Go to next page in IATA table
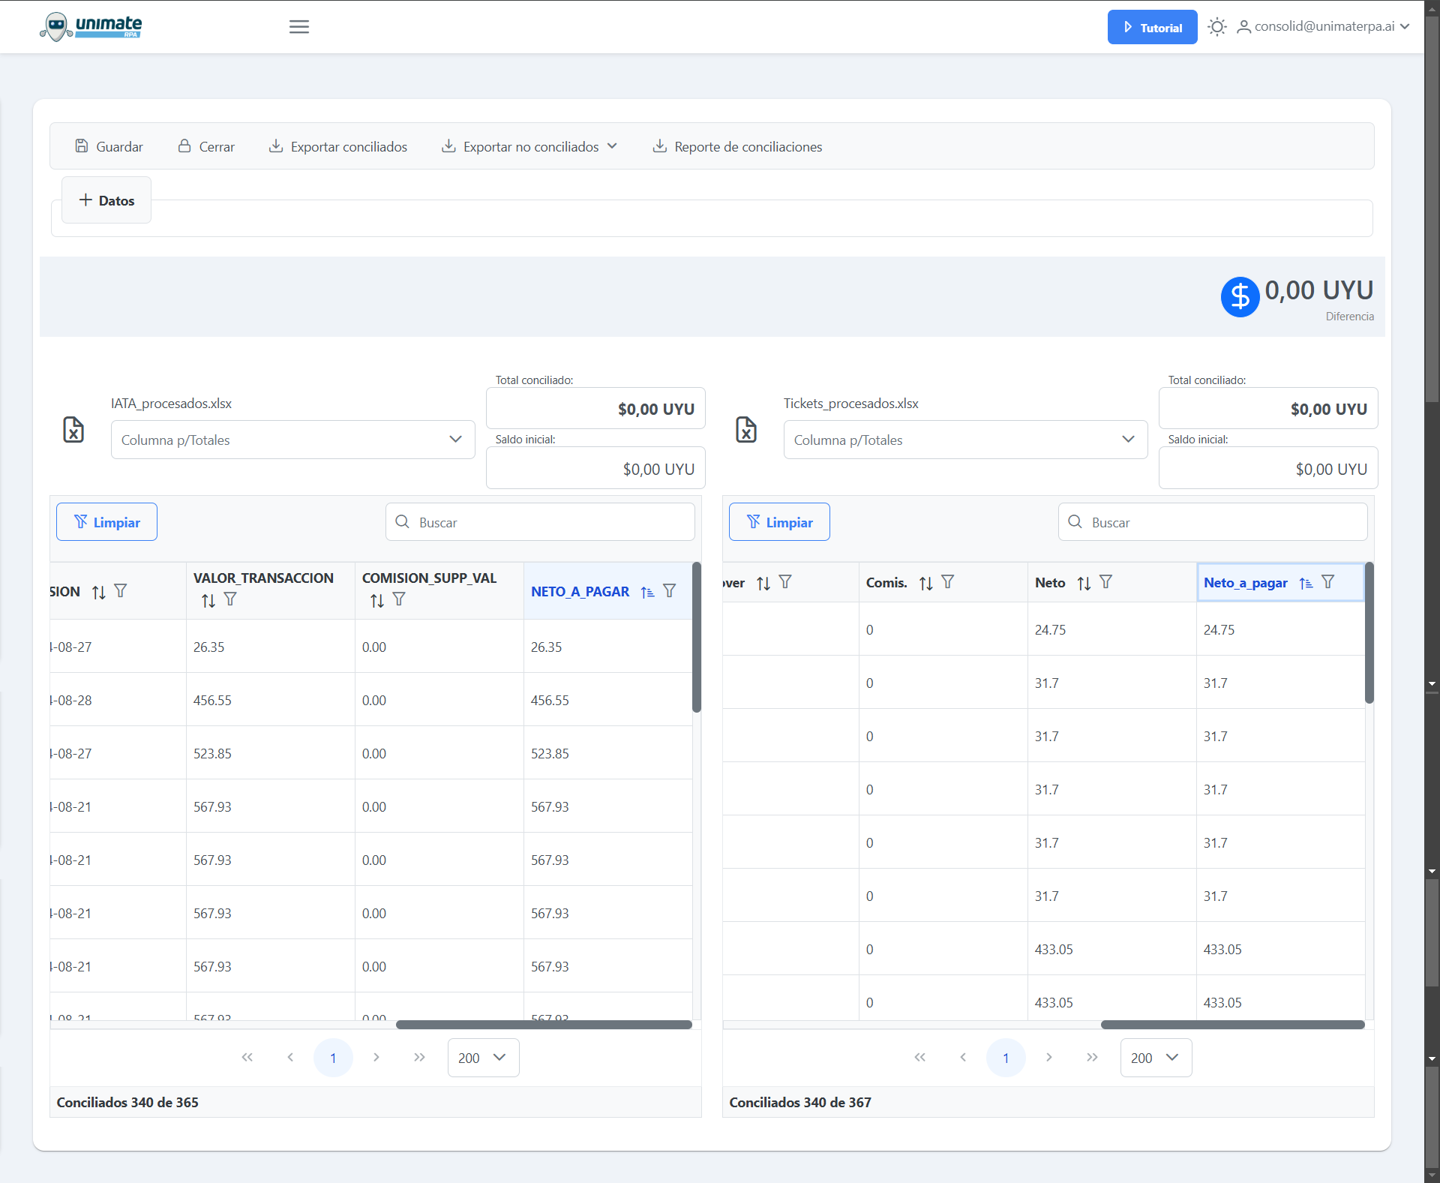This screenshot has width=1440, height=1183. click(x=376, y=1058)
